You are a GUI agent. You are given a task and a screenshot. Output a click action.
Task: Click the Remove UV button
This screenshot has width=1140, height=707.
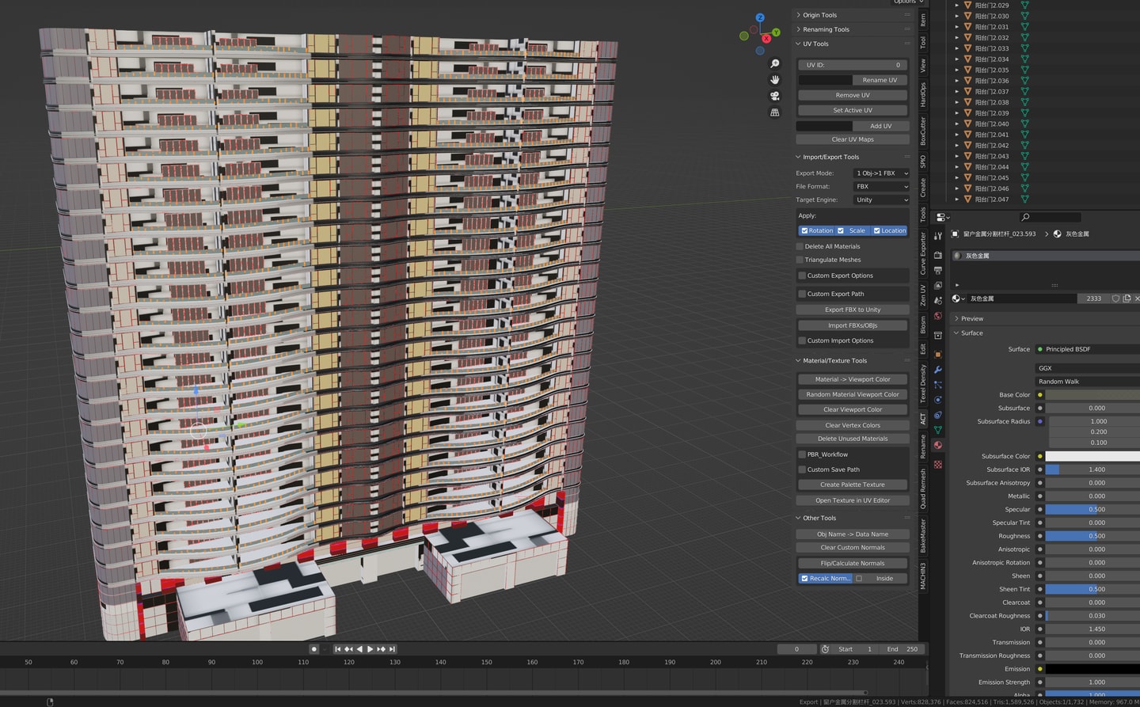[853, 95]
